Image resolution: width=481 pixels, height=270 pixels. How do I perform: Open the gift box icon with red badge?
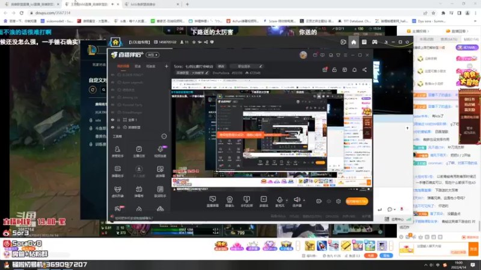(325, 70)
